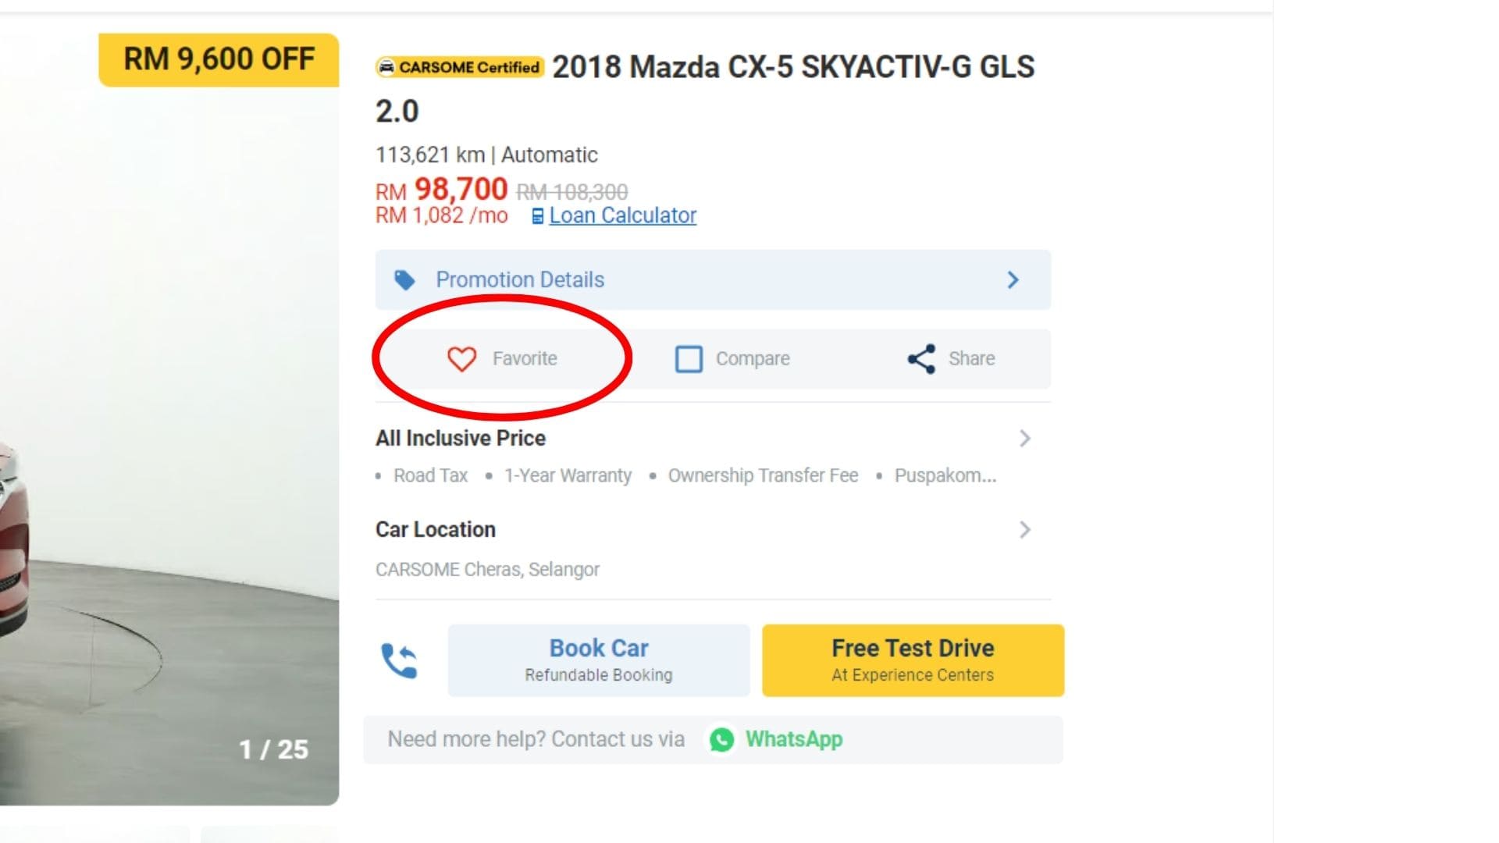Image resolution: width=1499 pixels, height=843 pixels.
Task: Select the Ownership Transfer Fee item
Action: pos(762,475)
